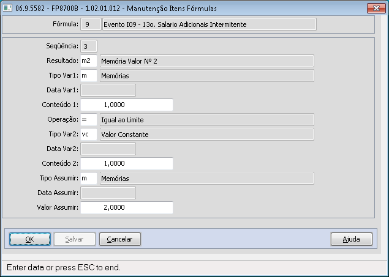Click the Conteúdo 1: label
The image size is (389, 277).
60,105
